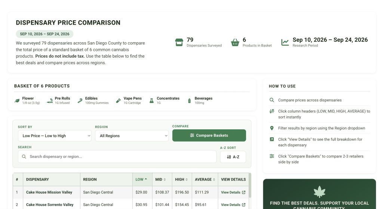Image resolution: width=383 pixels, height=209 pixels.
Task: Click the map pin icon in How To Use
Action: click(x=272, y=128)
